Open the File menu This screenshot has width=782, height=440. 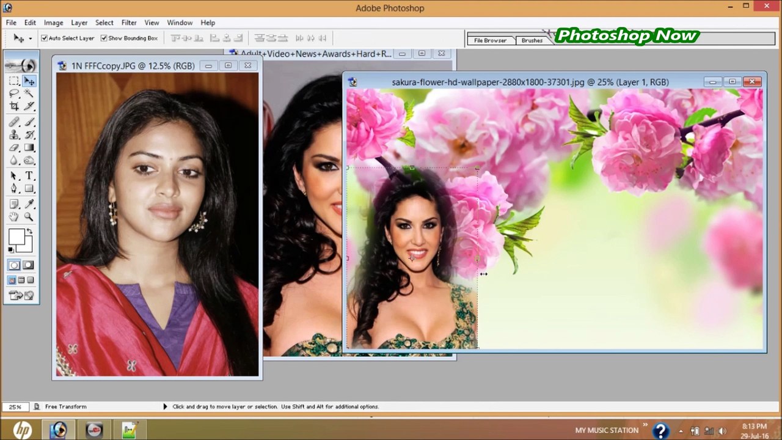pos(11,23)
